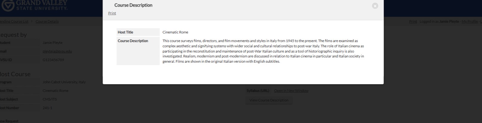Screen dimensions: 482x123
Task: Select the Course Details breadcrumb link
Action: pyautogui.click(x=47, y=21)
